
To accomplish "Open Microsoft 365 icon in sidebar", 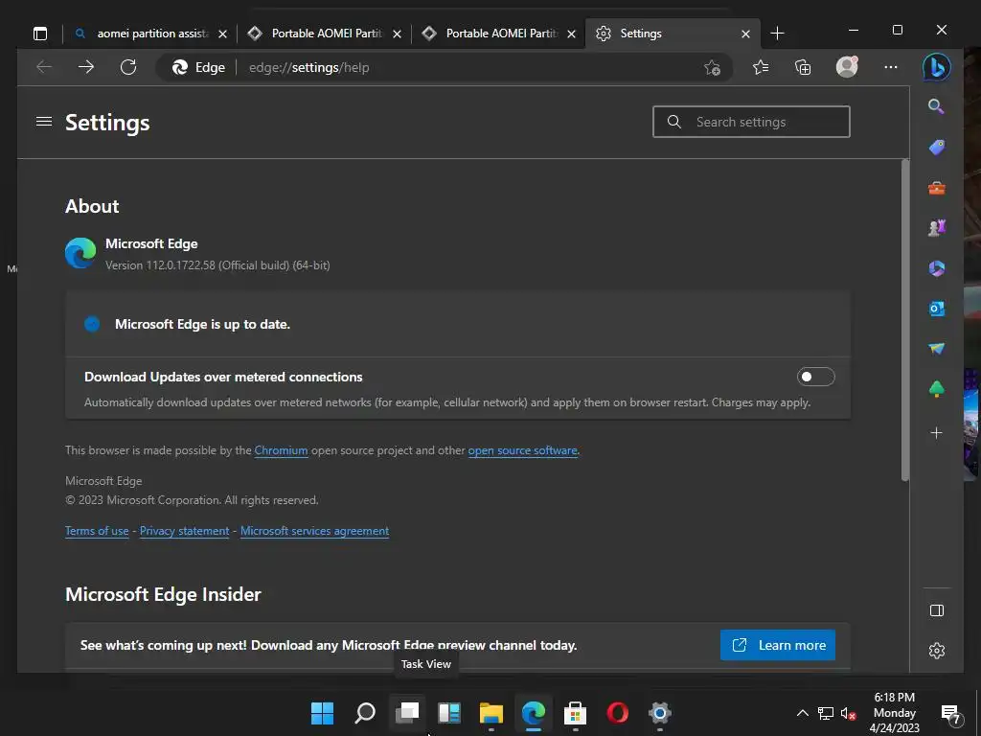I will pyautogui.click(x=937, y=268).
